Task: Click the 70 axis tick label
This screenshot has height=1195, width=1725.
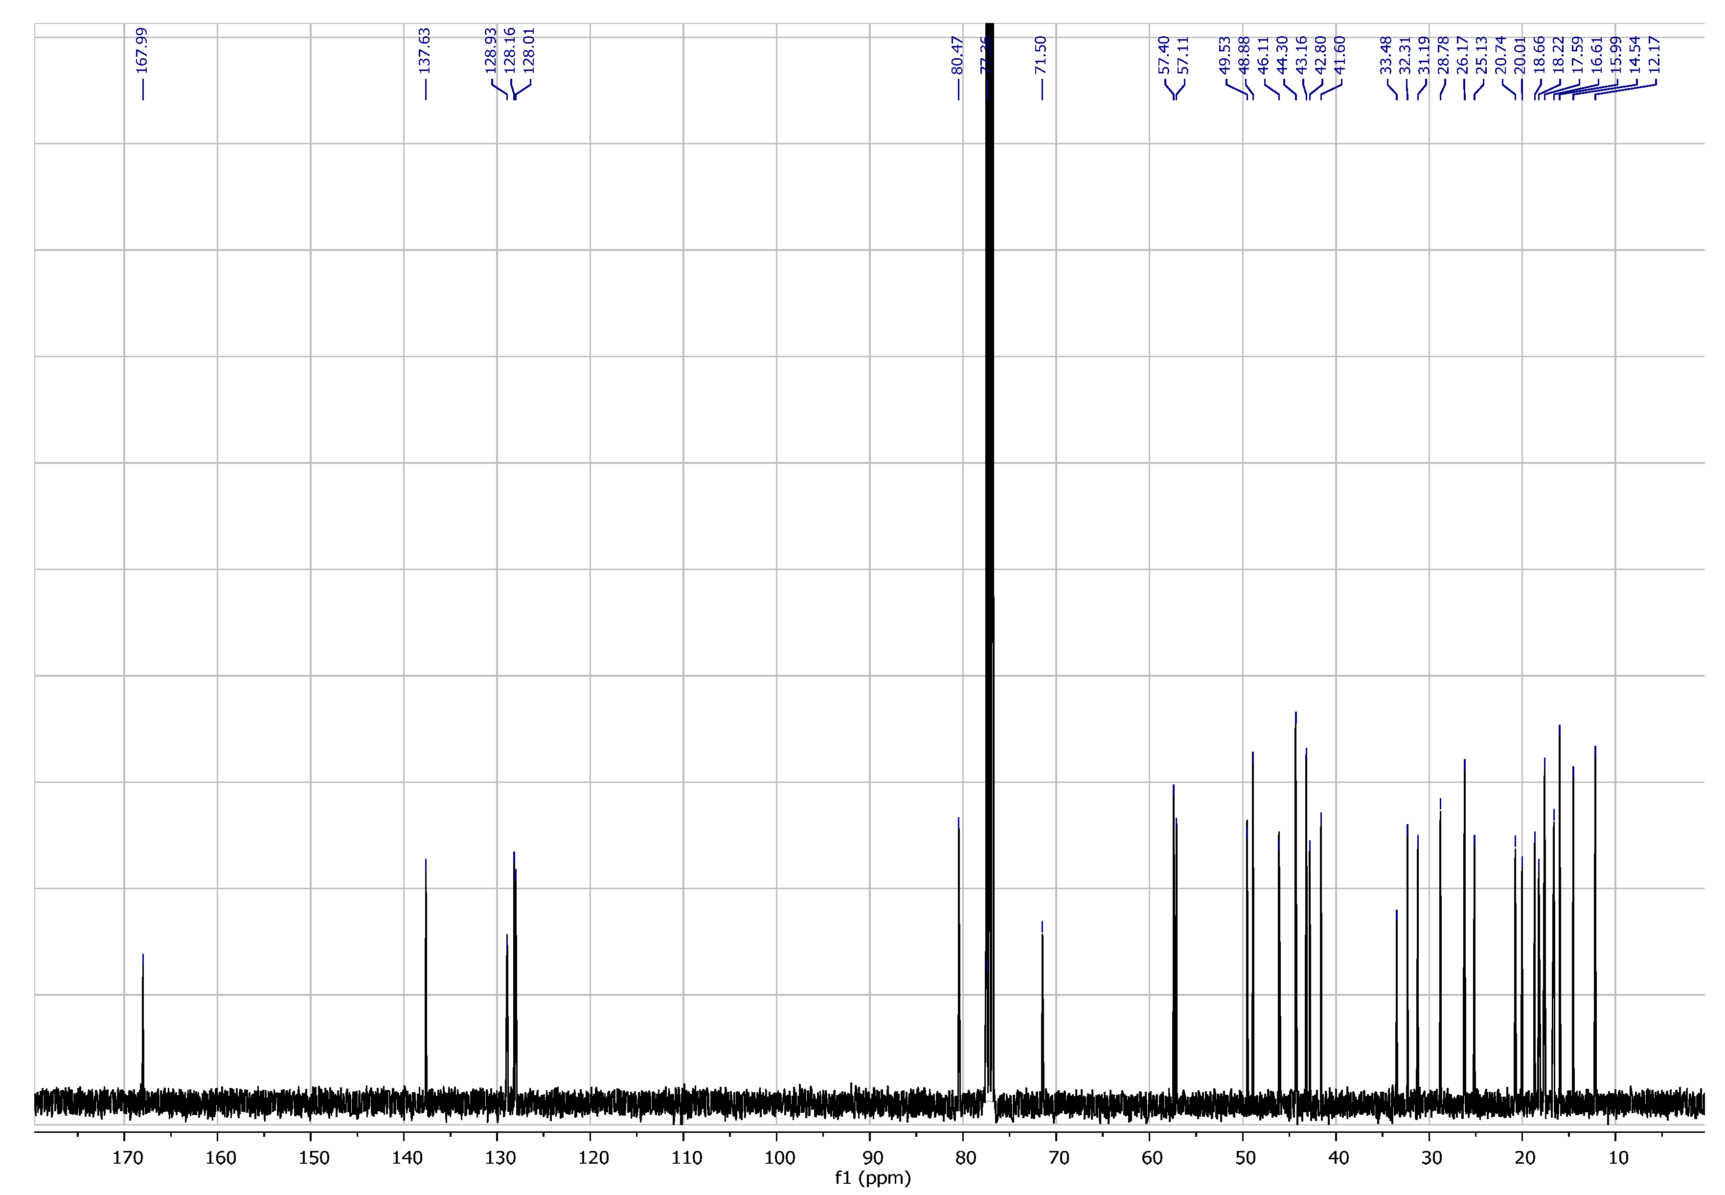Action: pos(1059,1158)
